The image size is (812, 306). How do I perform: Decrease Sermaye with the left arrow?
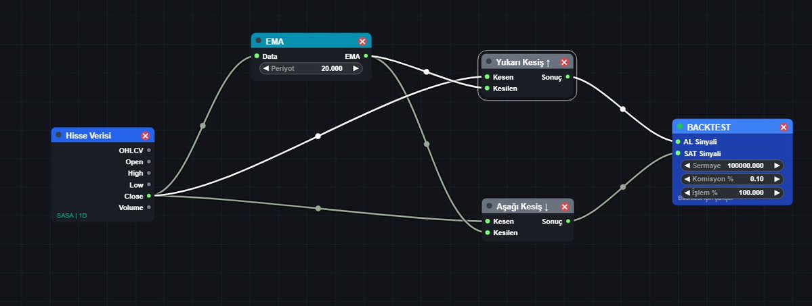click(x=687, y=165)
